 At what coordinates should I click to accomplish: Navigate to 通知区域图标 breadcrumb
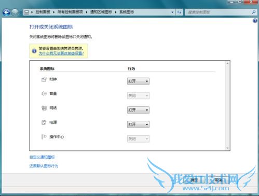[101, 12]
